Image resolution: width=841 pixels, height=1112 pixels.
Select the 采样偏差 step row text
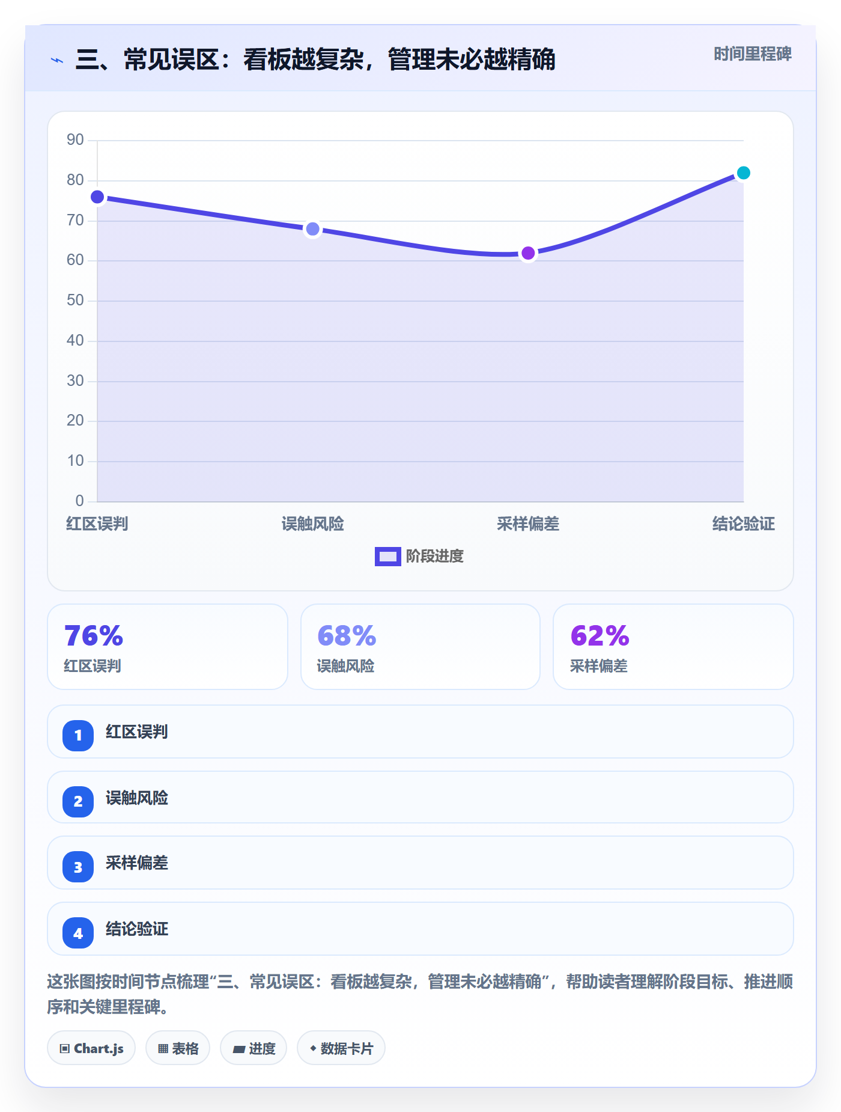[137, 863]
